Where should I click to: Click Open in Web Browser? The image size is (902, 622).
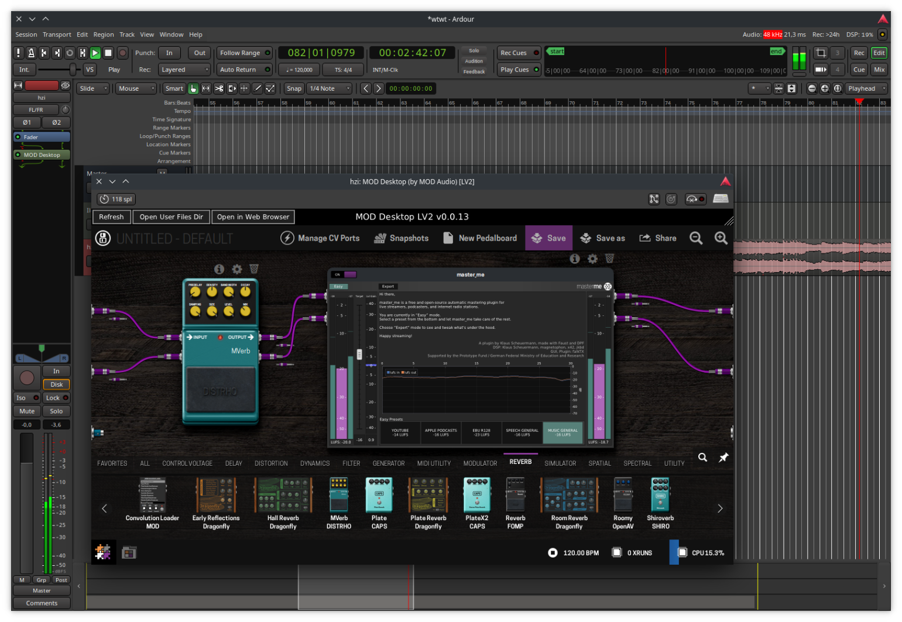pyautogui.click(x=253, y=217)
